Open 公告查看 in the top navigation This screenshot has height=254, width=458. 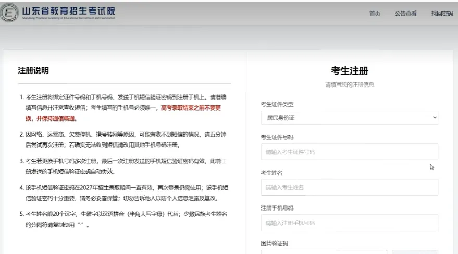(406, 14)
